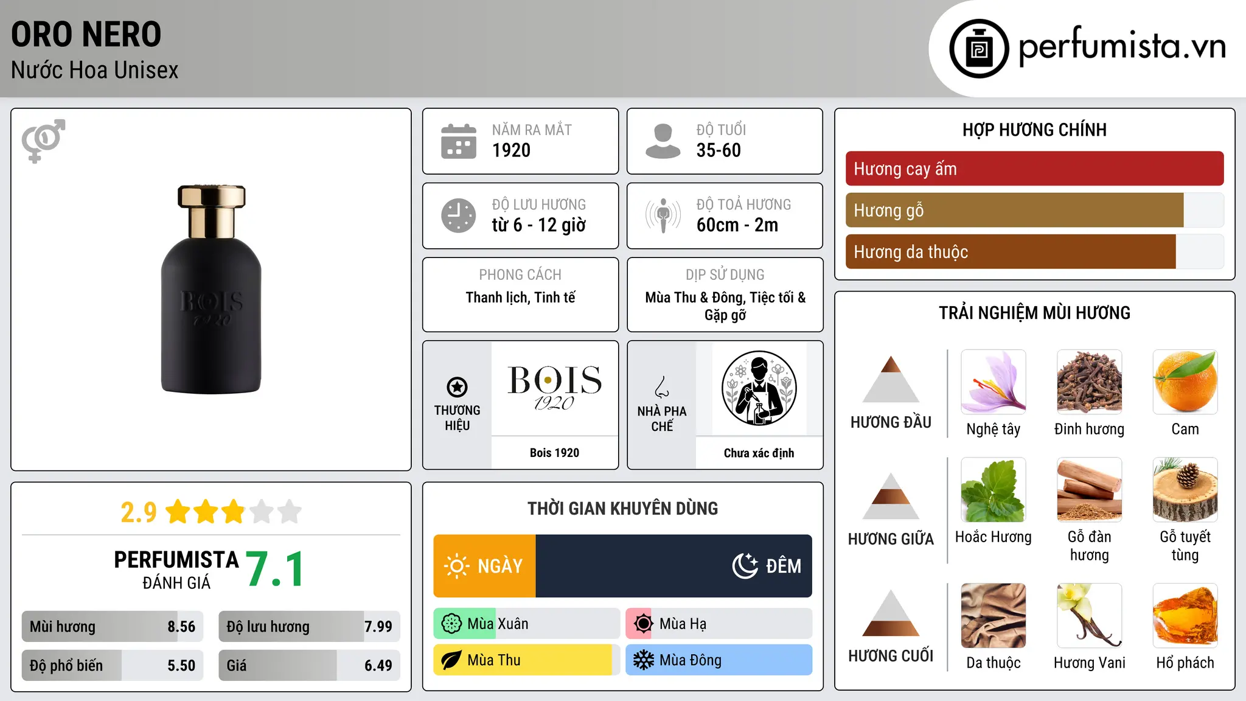Viewport: 1246px width, 701px height.
Task: Select the Nghệ tây saffron flower image
Action: (994, 382)
